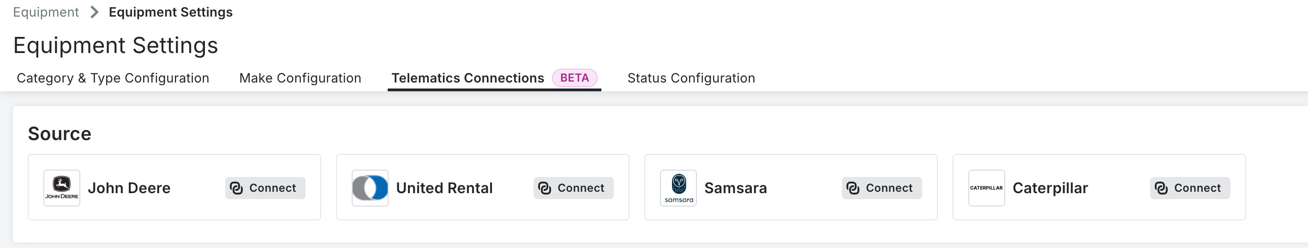
Task: Click the Caterpillar logo icon
Action: click(986, 188)
